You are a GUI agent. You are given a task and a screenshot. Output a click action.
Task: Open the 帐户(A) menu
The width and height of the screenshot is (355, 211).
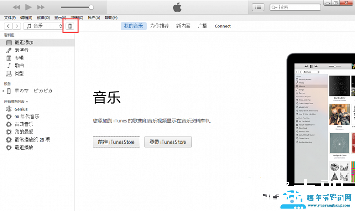[x=94, y=18]
